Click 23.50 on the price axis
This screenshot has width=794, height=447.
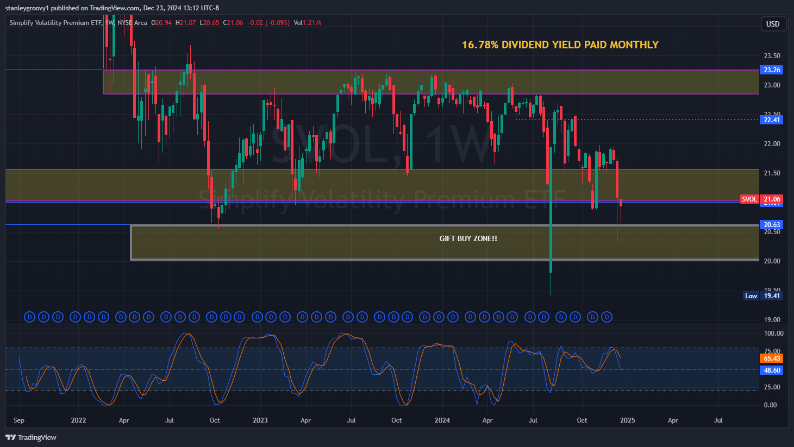click(772, 56)
